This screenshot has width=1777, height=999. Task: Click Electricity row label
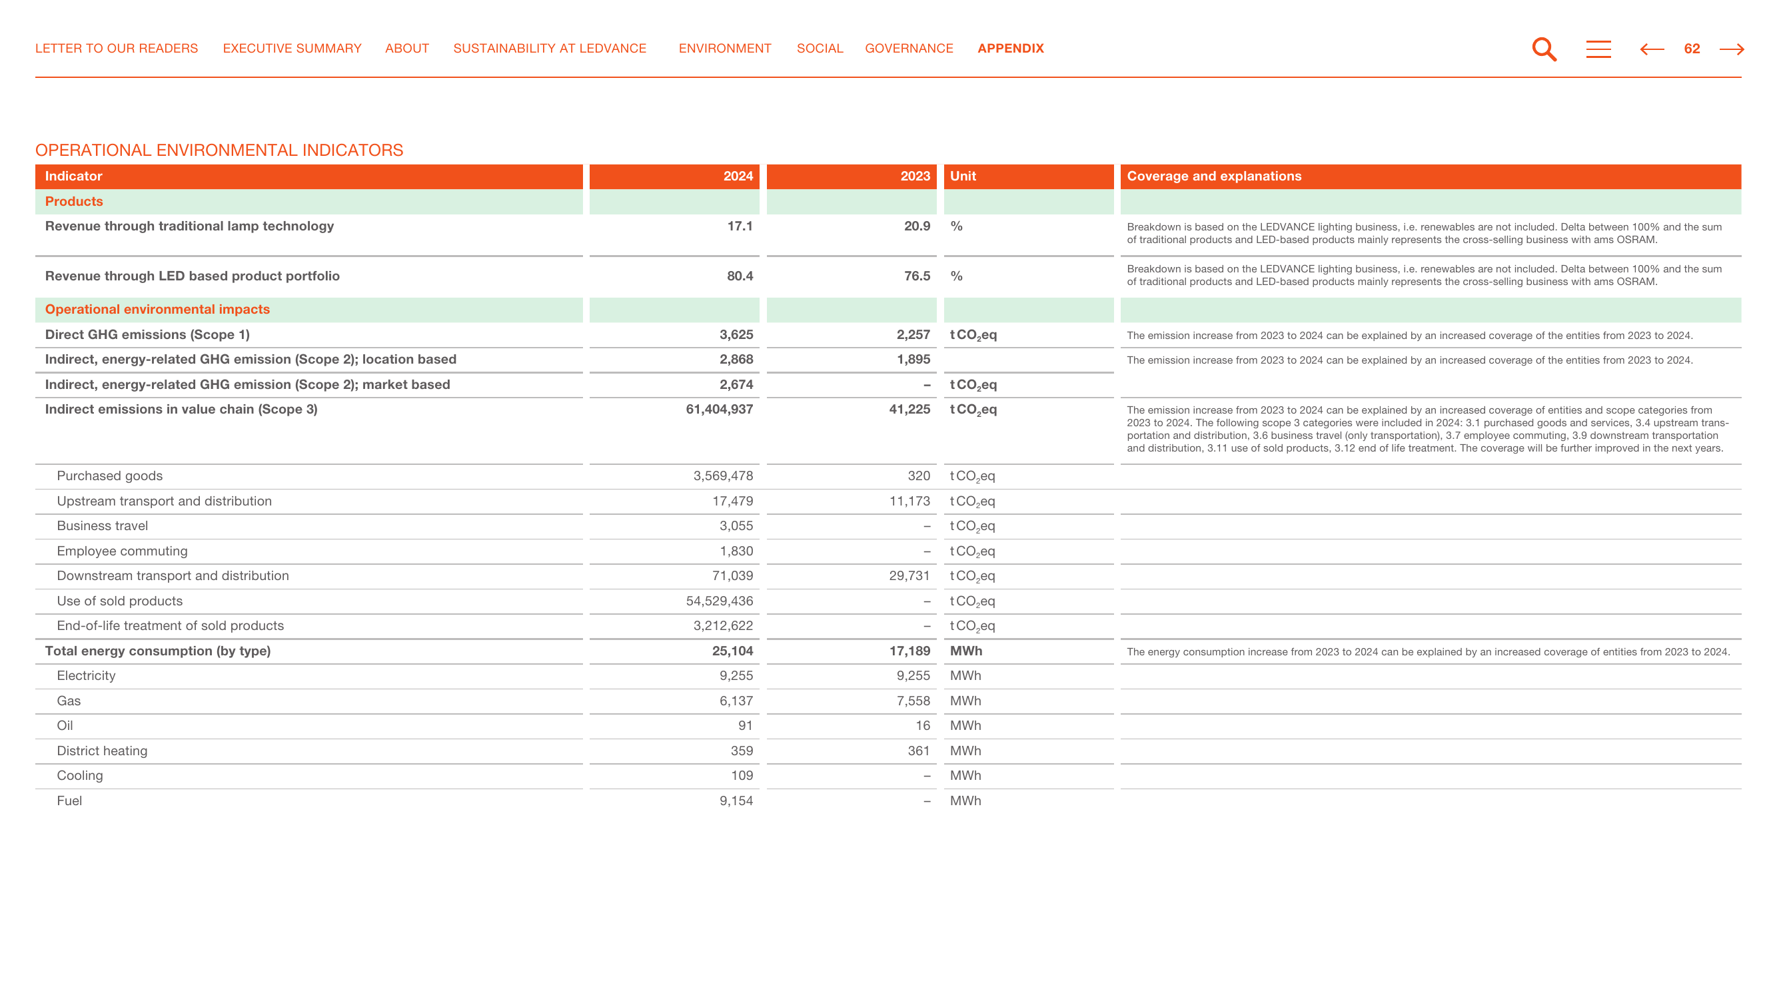pos(85,675)
